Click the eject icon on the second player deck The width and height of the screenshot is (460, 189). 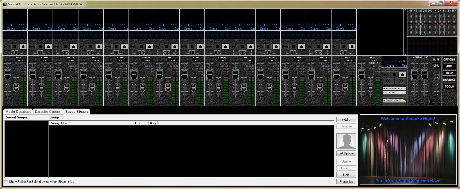point(48,46)
